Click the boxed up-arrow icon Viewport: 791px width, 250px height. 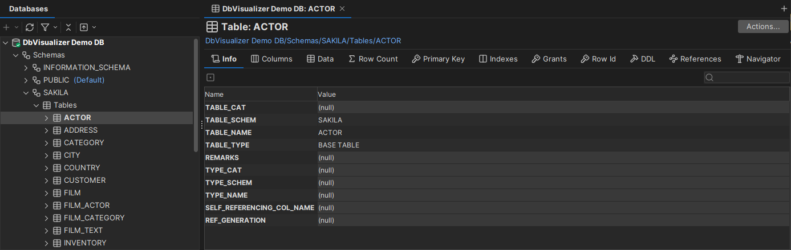(84, 27)
